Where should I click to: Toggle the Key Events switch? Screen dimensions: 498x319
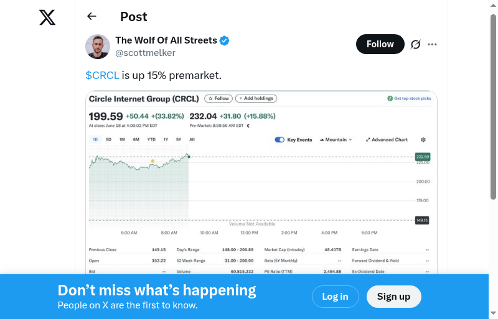(280, 140)
